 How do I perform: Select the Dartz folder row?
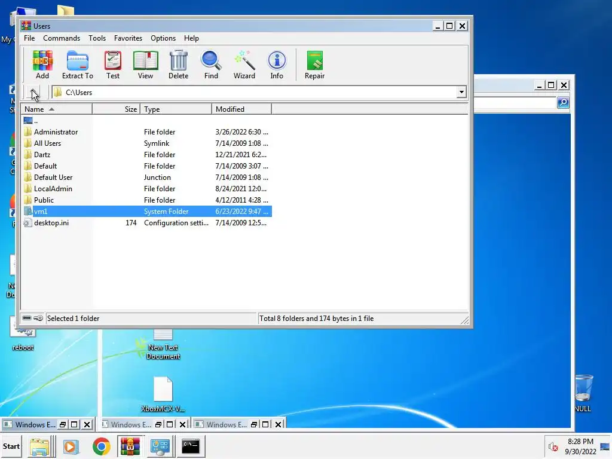[147, 155]
